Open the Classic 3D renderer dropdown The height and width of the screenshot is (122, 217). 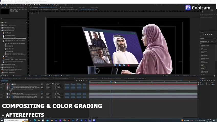(178, 76)
